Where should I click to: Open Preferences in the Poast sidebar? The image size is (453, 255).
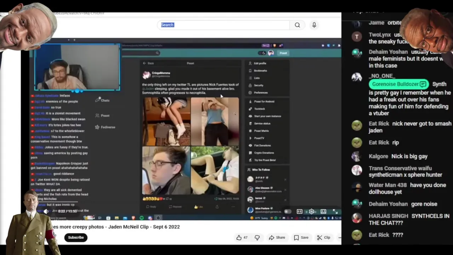point(258,93)
